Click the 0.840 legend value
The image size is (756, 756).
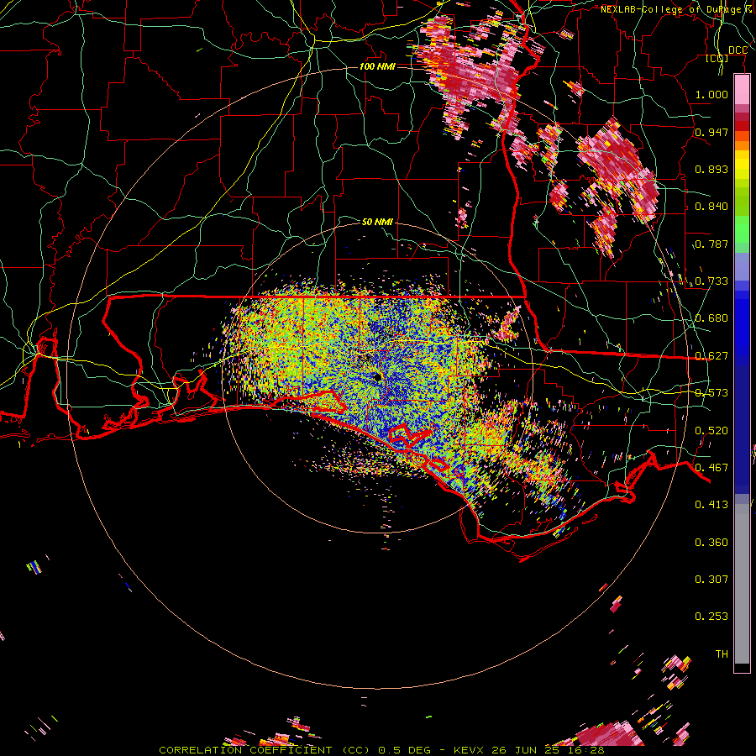click(x=711, y=207)
